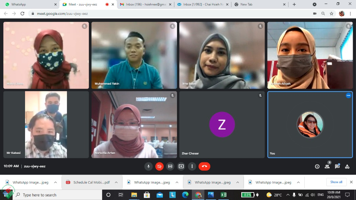This screenshot has width=356, height=200.
Task: Turn the camera back on in Meet
Action: click(160, 166)
